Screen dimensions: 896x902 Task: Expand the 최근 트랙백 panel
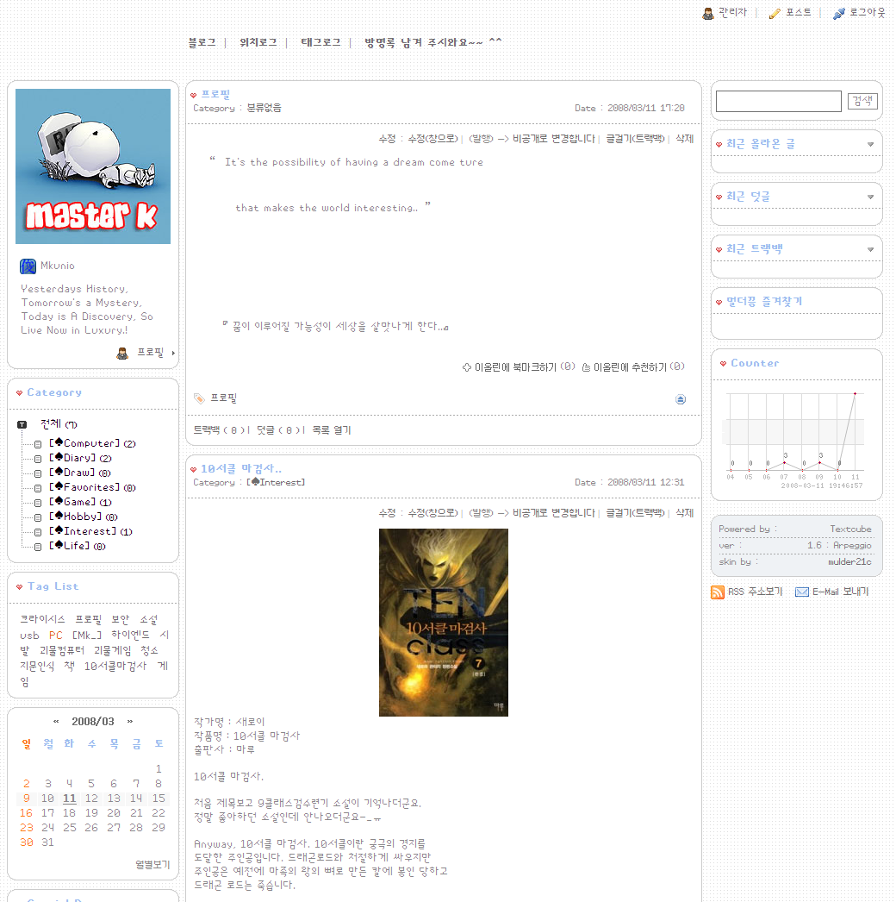[870, 249]
